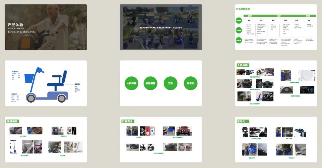322x168 pixels.
Task: Open the 人机体验 photo slide
Action: coord(276,83)
